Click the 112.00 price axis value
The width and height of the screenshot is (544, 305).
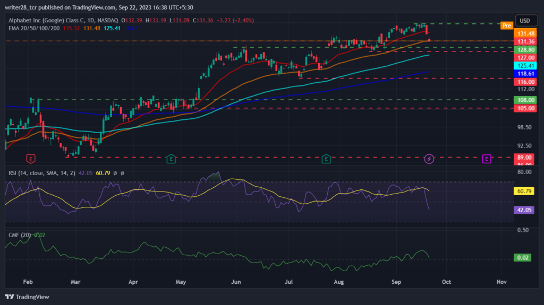click(x=526, y=90)
